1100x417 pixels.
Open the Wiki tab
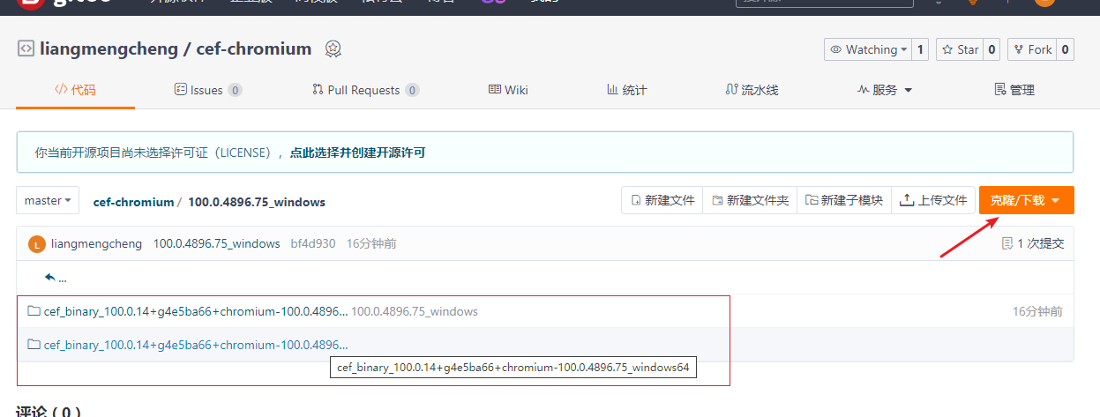pyautogui.click(x=508, y=90)
